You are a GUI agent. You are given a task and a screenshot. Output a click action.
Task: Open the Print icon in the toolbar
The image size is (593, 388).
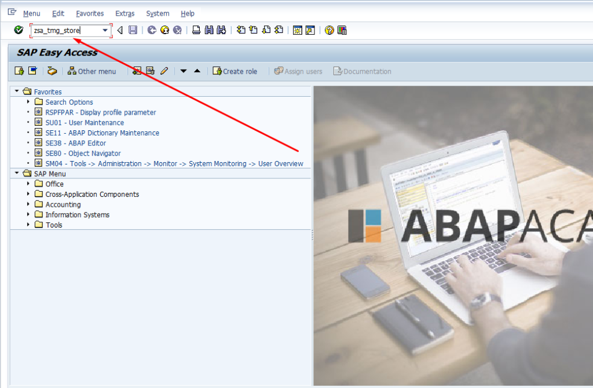coord(196,30)
